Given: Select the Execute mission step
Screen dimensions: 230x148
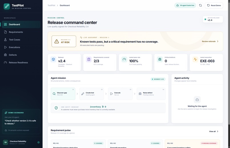Looking at the screenshot, I should 120,94.
